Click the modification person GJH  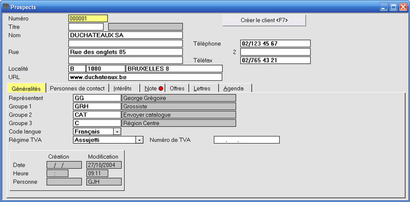point(104,182)
